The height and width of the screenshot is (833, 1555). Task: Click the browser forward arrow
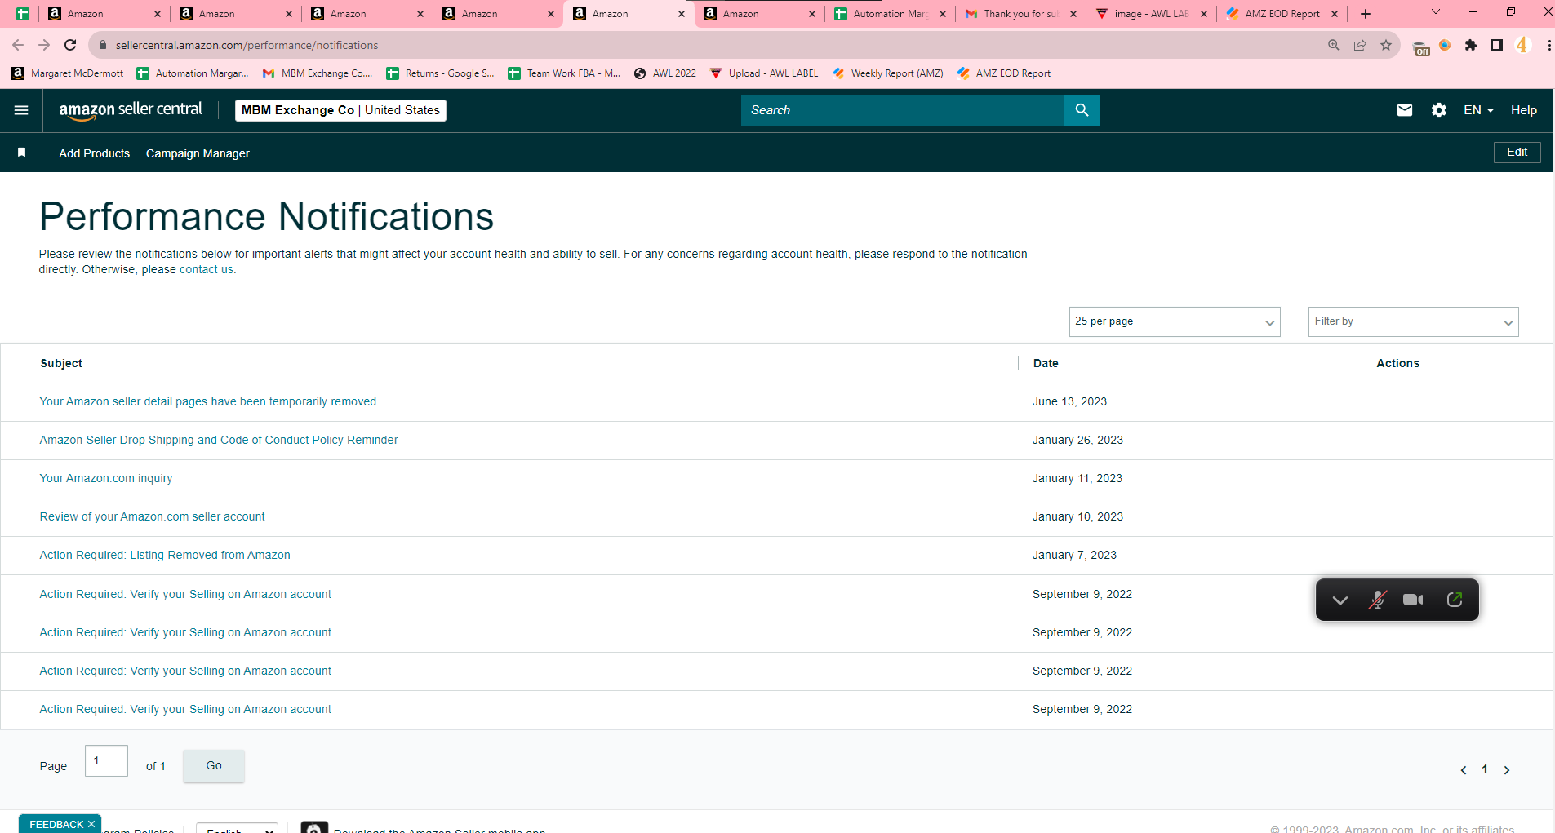44,45
